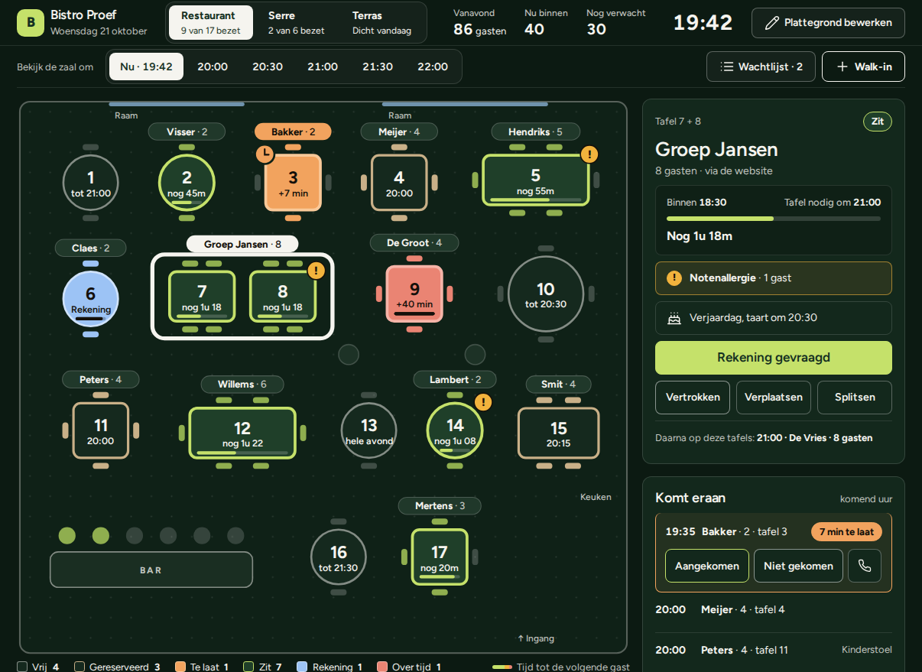This screenshot has width=922, height=672.
Task: Switch to the Serre area tab
Action: [297, 23]
